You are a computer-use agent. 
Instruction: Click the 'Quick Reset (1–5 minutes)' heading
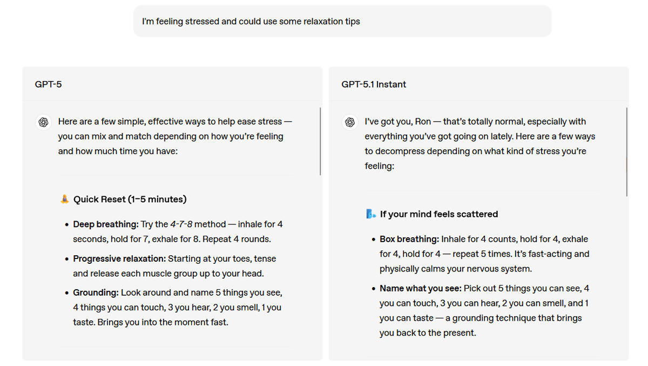point(130,199)
